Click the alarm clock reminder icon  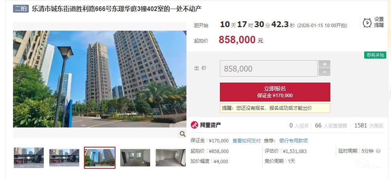pyautogui.click(x=367, y=23)
